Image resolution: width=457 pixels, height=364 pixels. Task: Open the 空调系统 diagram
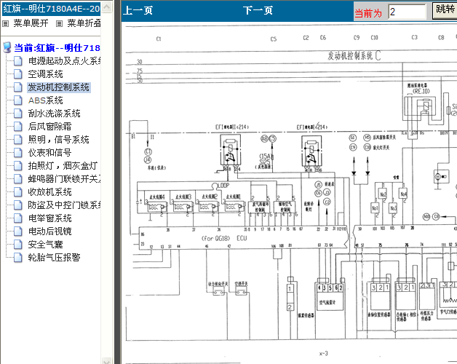click(x=45, y=74)
